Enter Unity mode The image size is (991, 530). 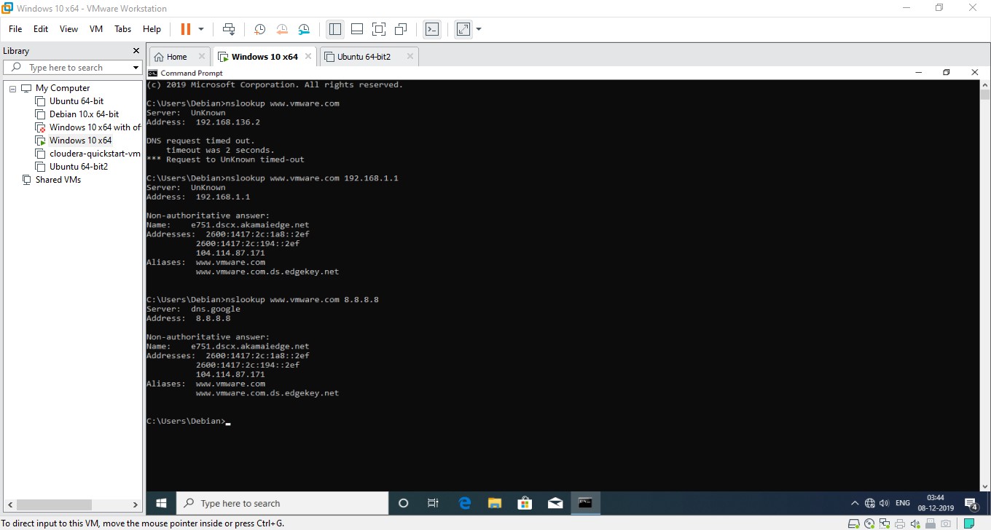click(x=401, y=29)
